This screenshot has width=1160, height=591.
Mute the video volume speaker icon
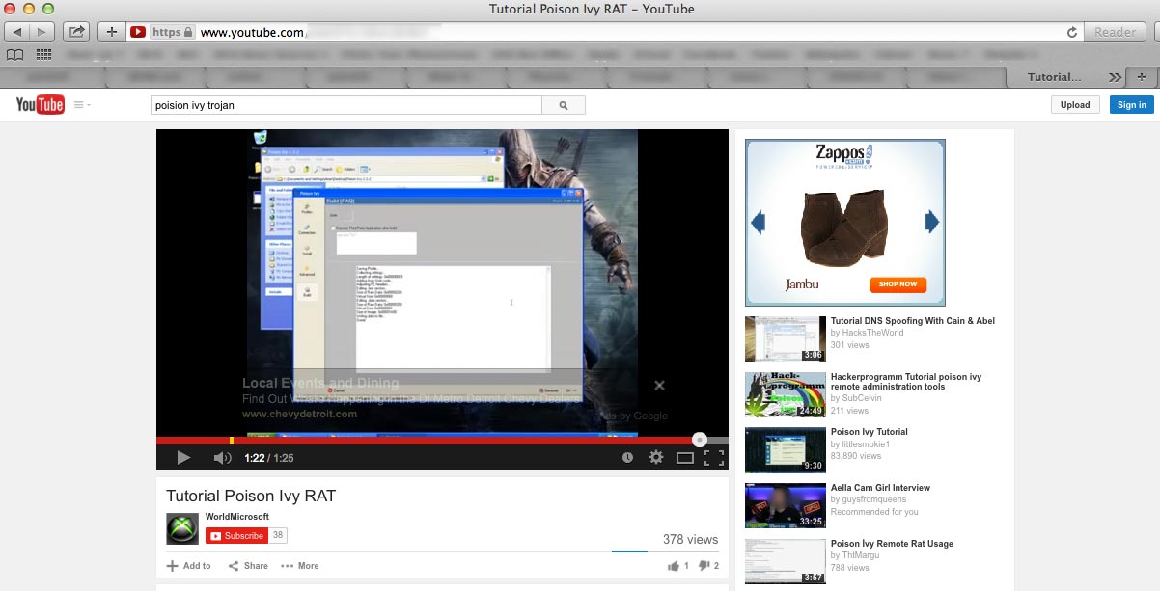click(x=222, y=458)
